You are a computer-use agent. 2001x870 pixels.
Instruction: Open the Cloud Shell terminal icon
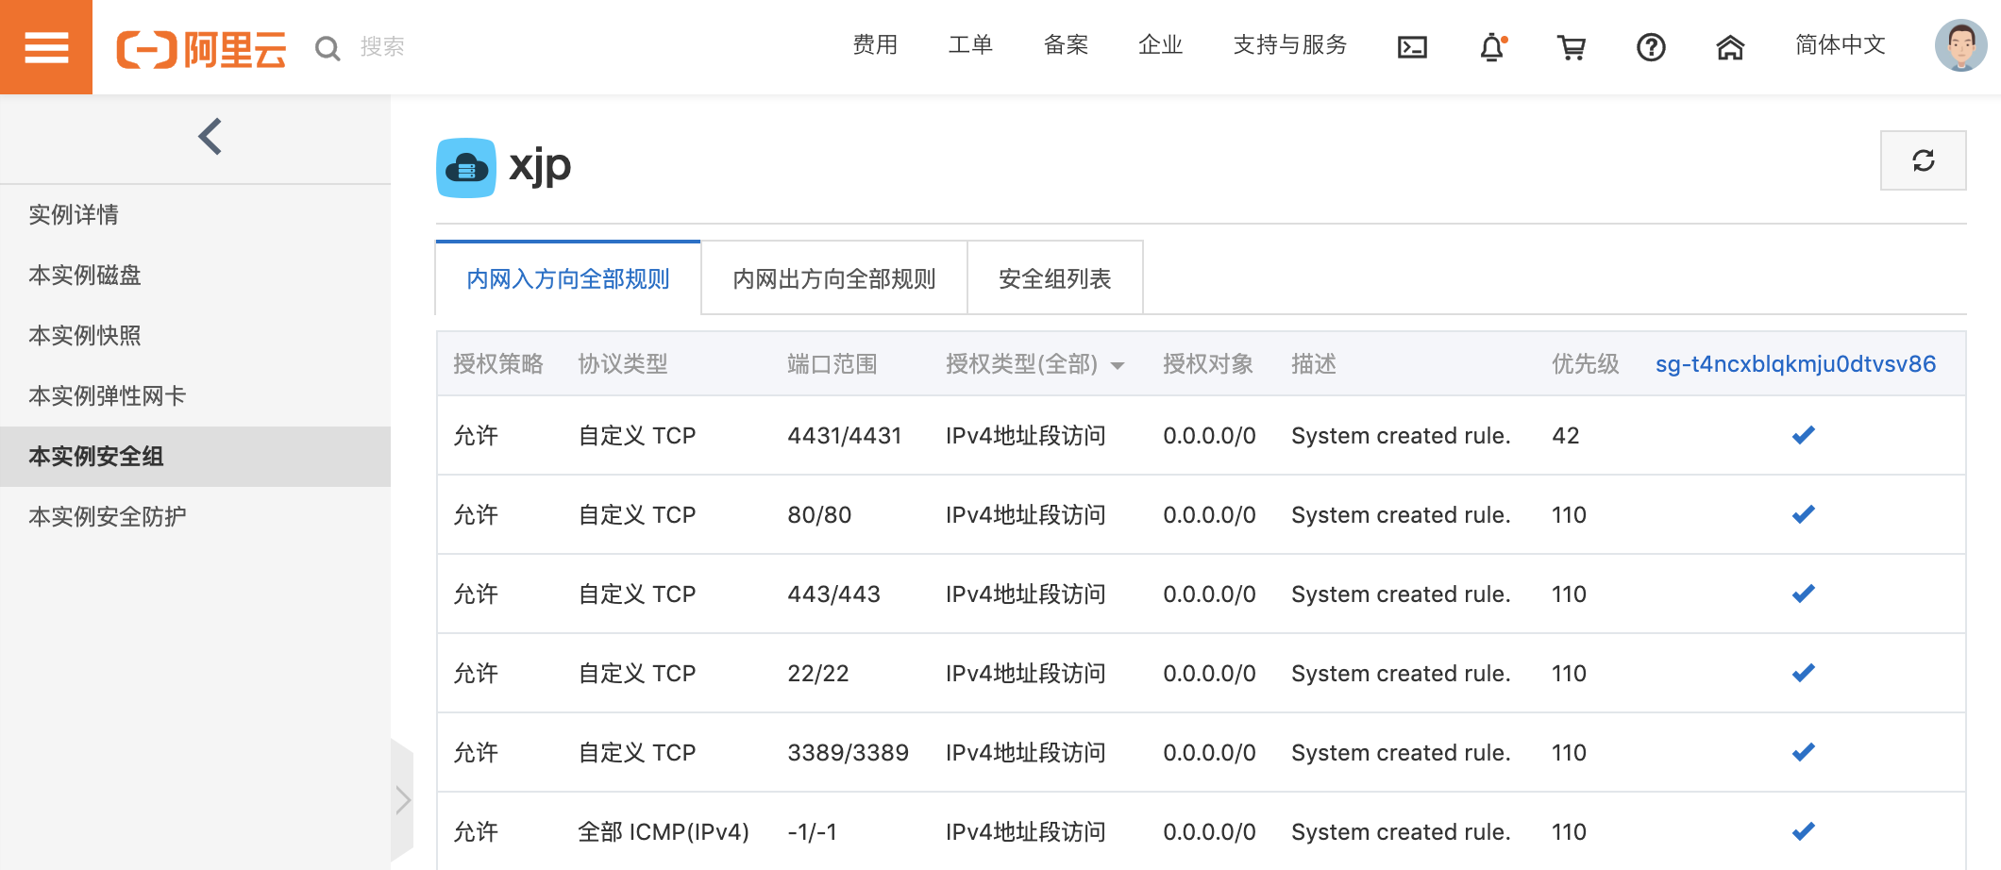1411,46
